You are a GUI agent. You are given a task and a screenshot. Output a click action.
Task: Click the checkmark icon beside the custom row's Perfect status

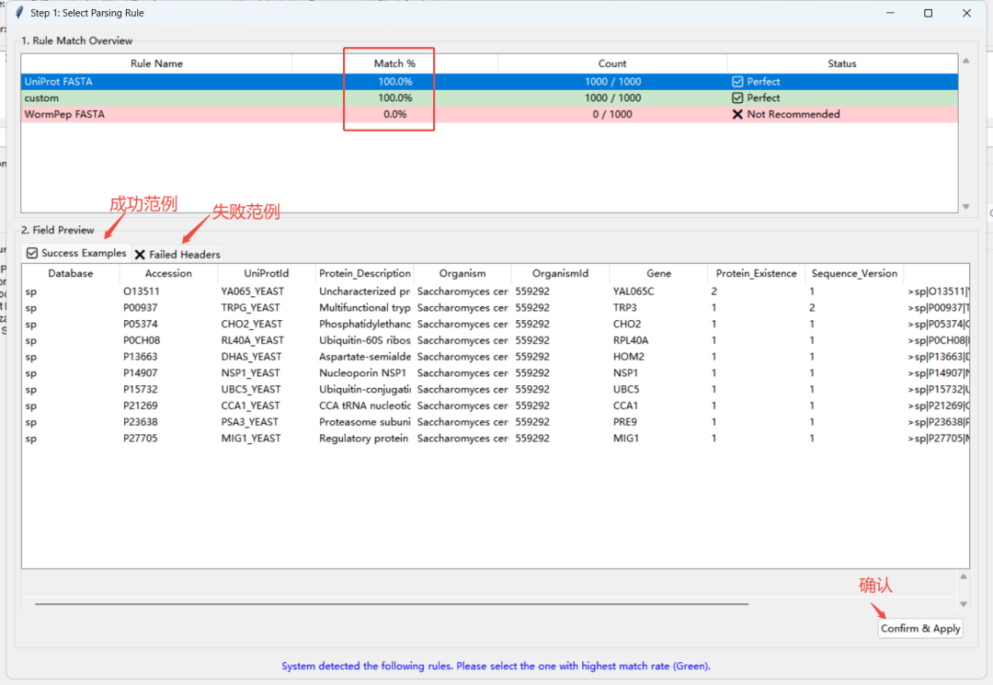737,98
